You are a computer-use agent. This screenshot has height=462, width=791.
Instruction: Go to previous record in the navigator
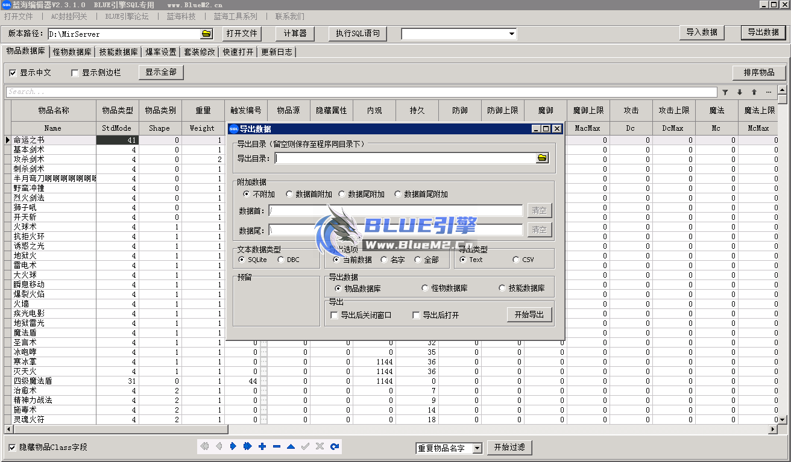coord(219,446)
